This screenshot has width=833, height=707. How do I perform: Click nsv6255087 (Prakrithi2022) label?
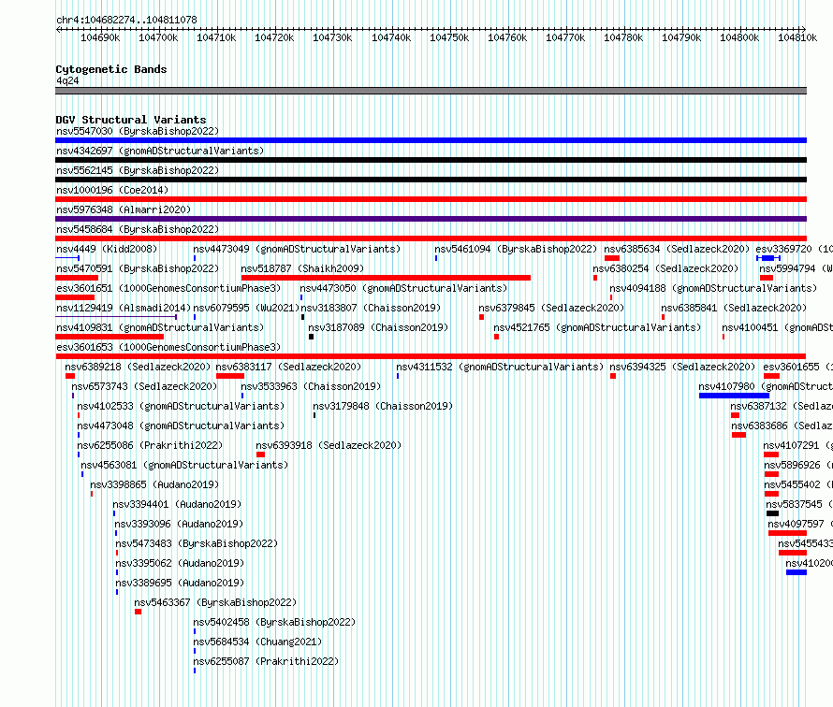pos(266,661)
